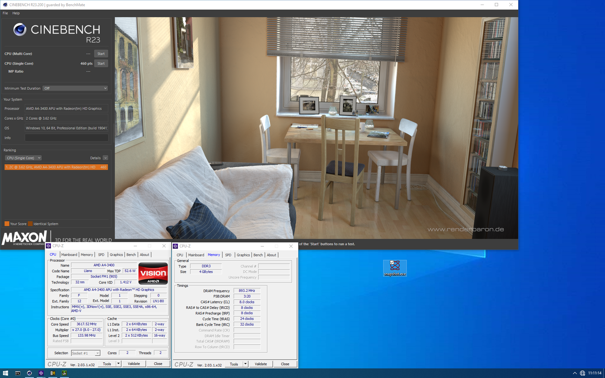The width and height of the screenshot is (605, 378).
Task: Click Close button in left CPU-Z
Action: click(158, 364)
